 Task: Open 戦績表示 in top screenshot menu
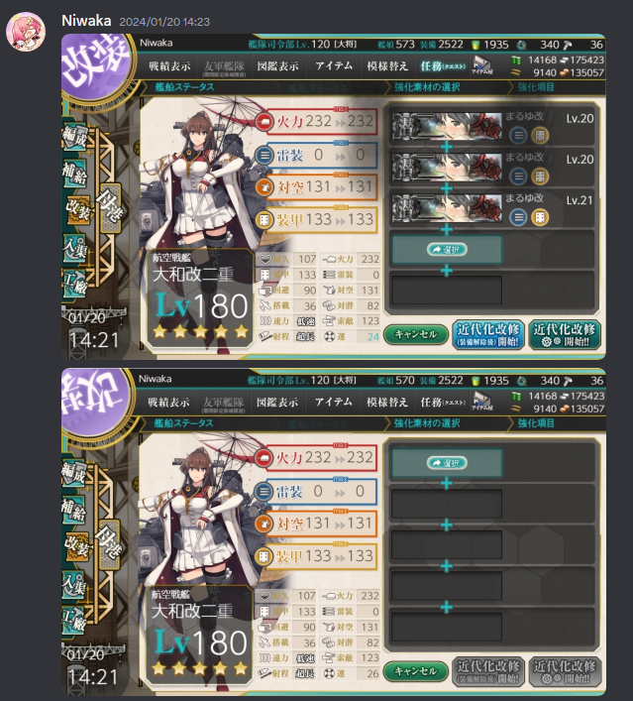tap(169, 66)
